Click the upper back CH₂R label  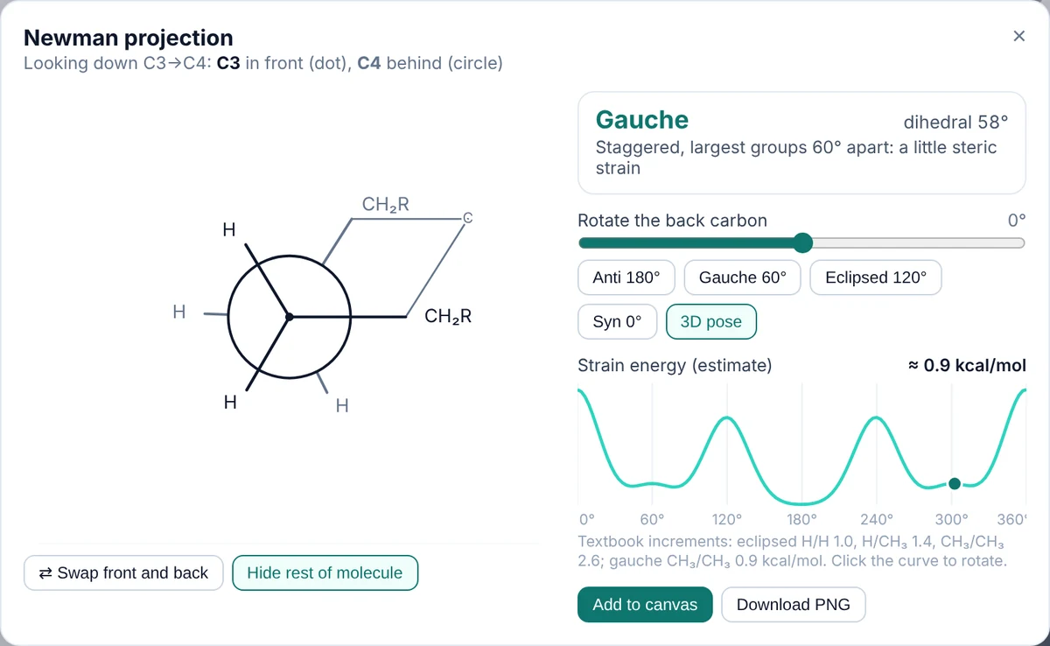click(x=386, y=205)
